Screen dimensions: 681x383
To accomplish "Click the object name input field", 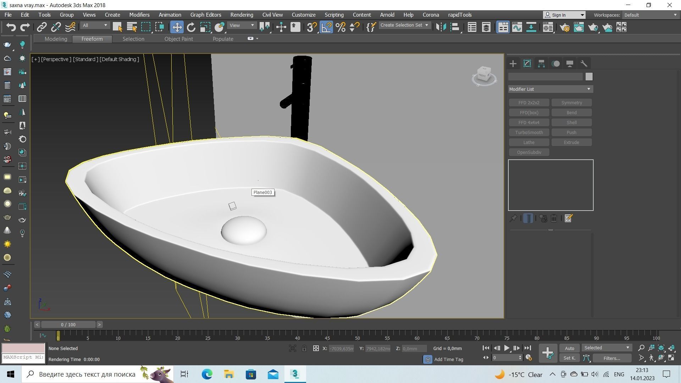I will point(545,77).
